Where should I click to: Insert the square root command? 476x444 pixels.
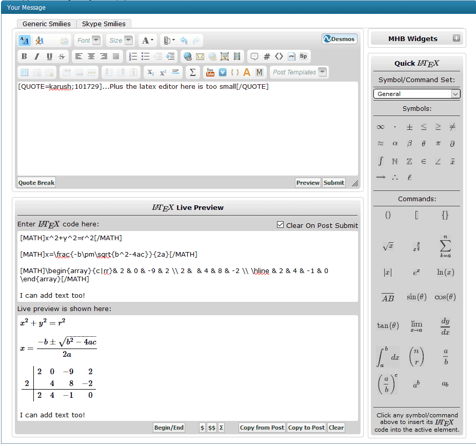point(388,246)
